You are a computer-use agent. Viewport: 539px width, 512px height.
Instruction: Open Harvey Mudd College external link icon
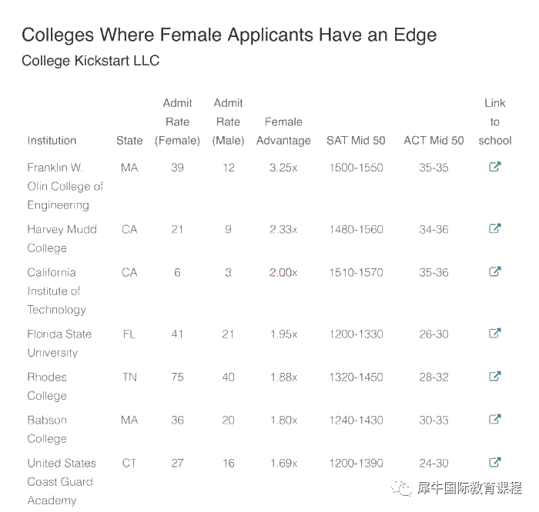[x=494, y=228]
